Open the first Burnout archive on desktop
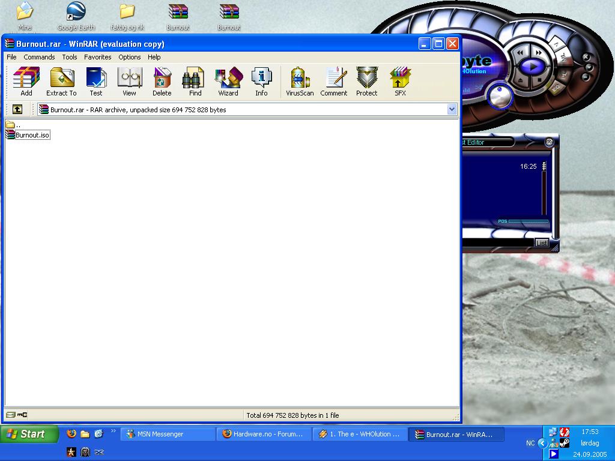The image size is (615, 461). [178, 16]
